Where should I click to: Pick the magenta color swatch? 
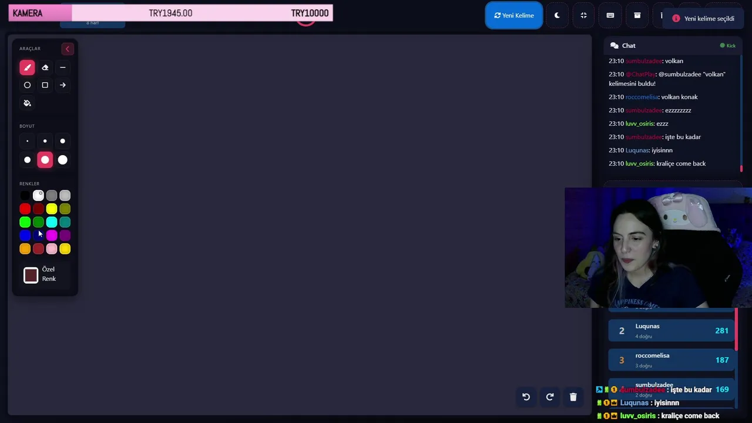52,236
